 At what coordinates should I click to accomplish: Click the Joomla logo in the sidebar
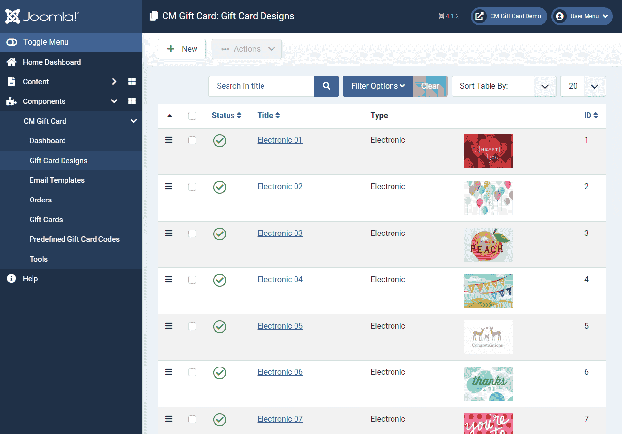tap(42, 16)
